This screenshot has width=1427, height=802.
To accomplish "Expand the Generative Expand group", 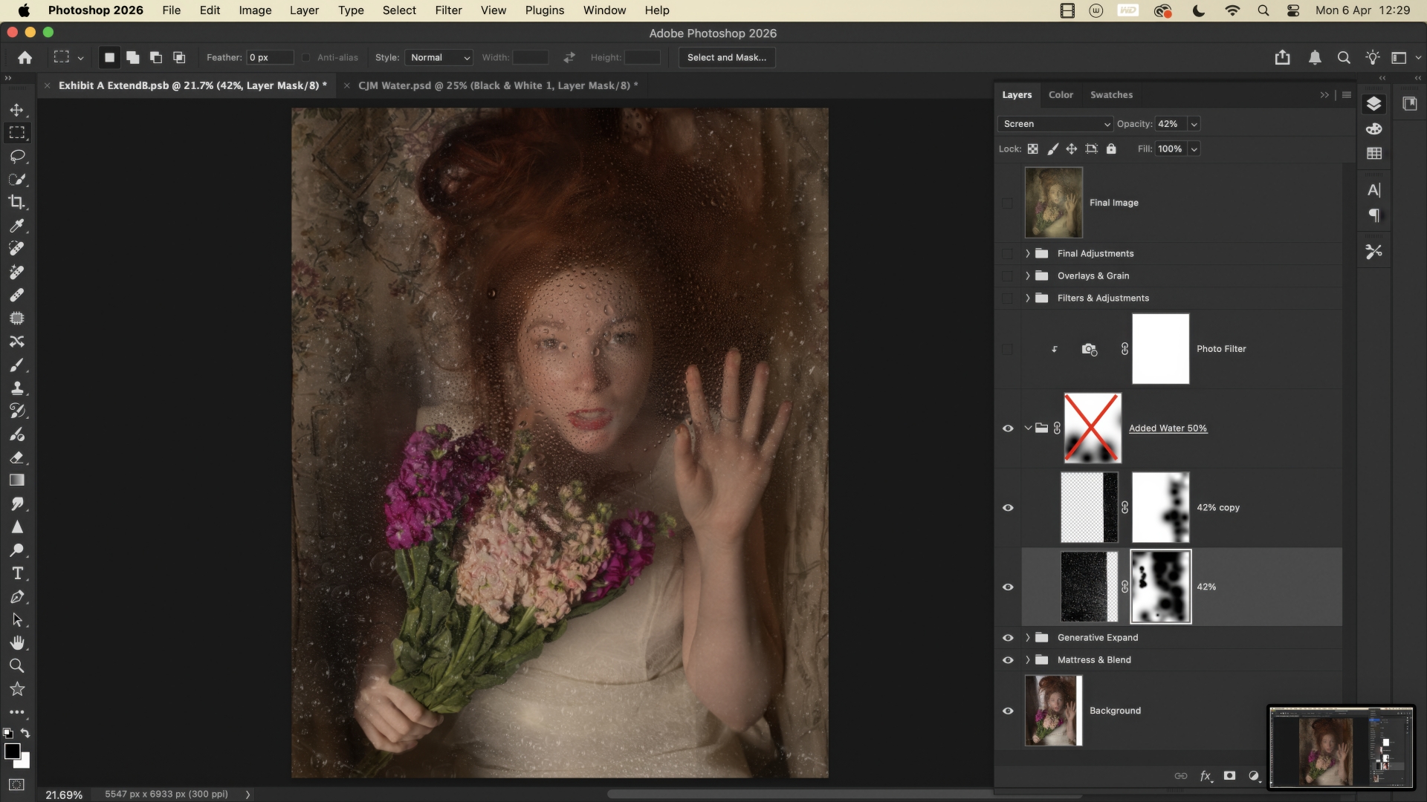I will [x=1028, y=638].
